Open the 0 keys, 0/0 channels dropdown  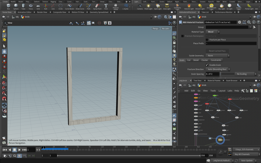tap(246, 150)
